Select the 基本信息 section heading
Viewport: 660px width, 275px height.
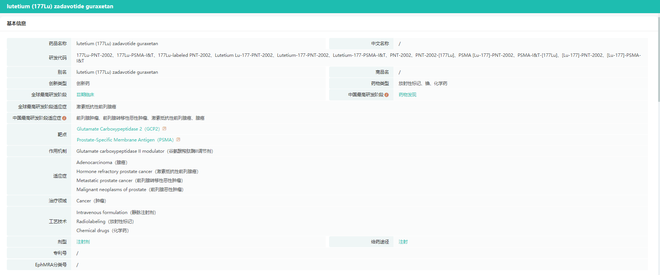17,23
